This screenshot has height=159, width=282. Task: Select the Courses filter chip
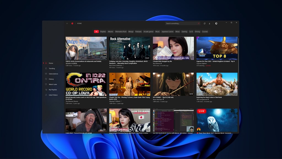(x=205, y=31)
